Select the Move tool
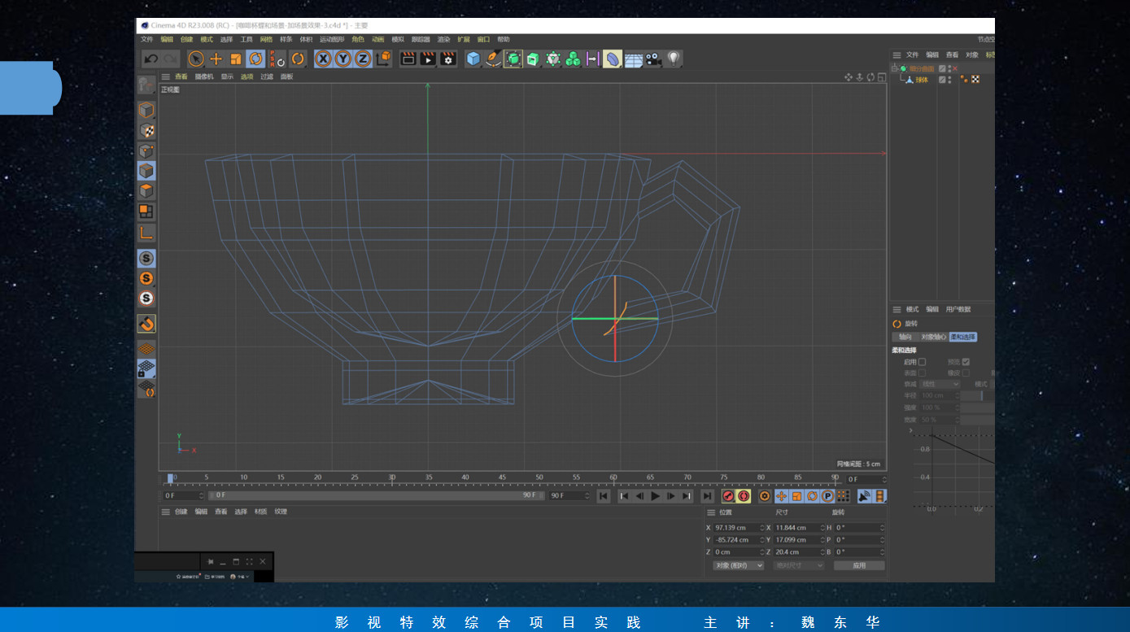The width and height of the screenshot is (1130, 632). point(216,59)
